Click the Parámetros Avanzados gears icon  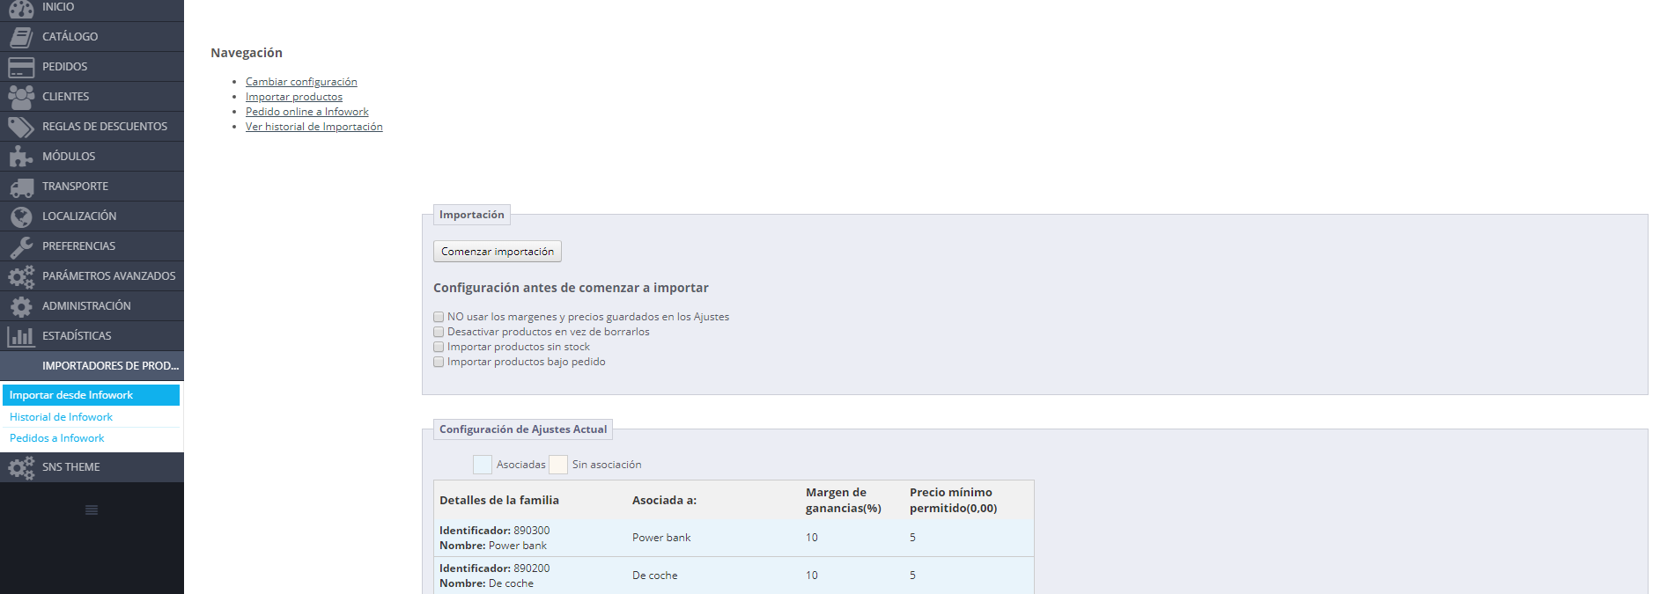pos(21,276)
